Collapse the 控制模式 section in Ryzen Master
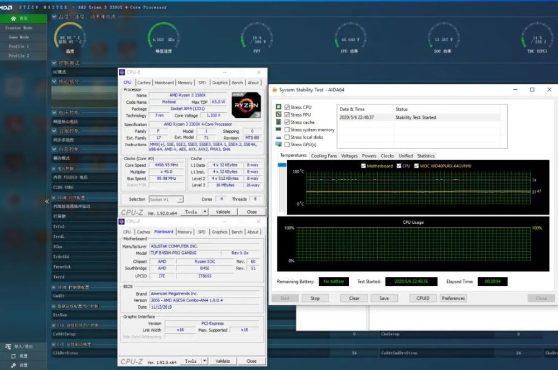 point(54,63)
